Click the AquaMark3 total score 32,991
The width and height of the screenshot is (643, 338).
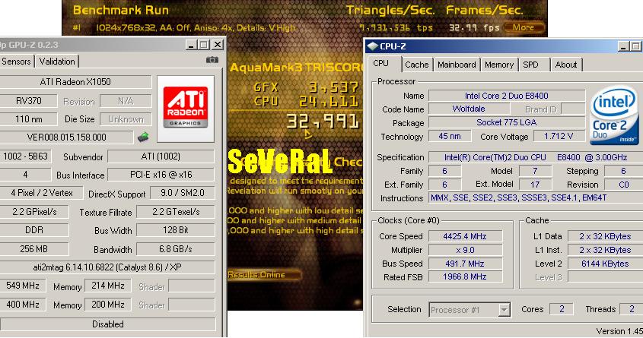pyautogui.click(x=323, y=122)
